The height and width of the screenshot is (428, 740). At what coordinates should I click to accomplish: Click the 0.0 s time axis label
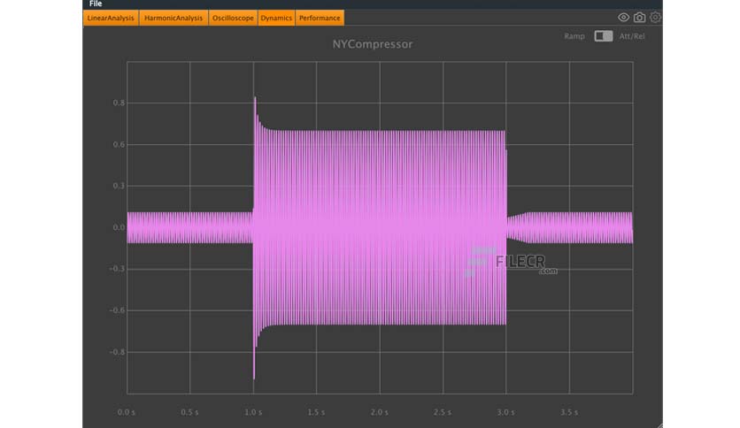click(126, 412)
